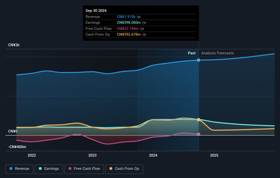Click the Past label on chart
The image size is (280, 178).
click(x=192, y=53)
